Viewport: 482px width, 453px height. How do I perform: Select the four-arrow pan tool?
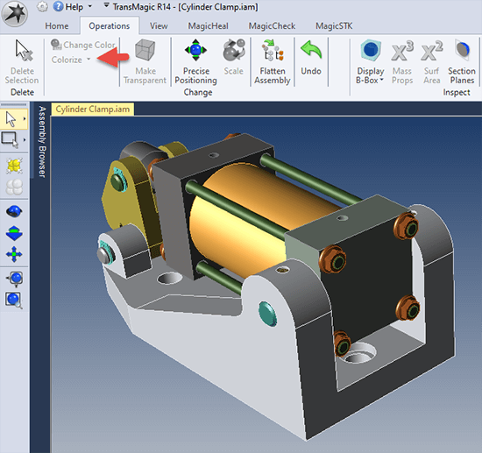[x=14, y=254]
